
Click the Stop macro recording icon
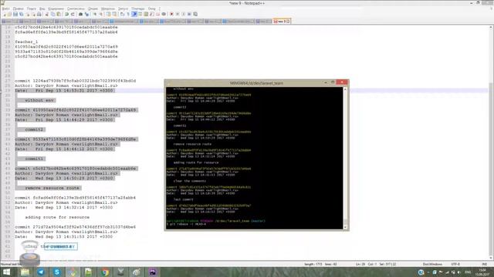[x=178, y=14]
